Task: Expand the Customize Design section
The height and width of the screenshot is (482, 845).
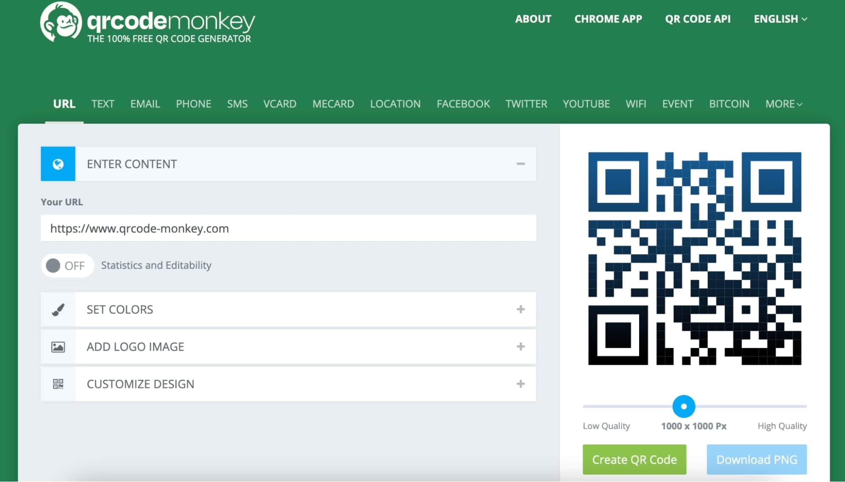Action: 521,384
